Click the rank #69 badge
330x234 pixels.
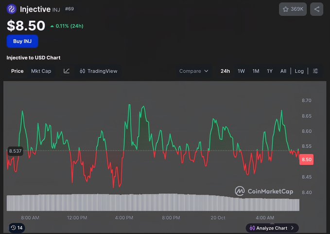pos(69,9)
